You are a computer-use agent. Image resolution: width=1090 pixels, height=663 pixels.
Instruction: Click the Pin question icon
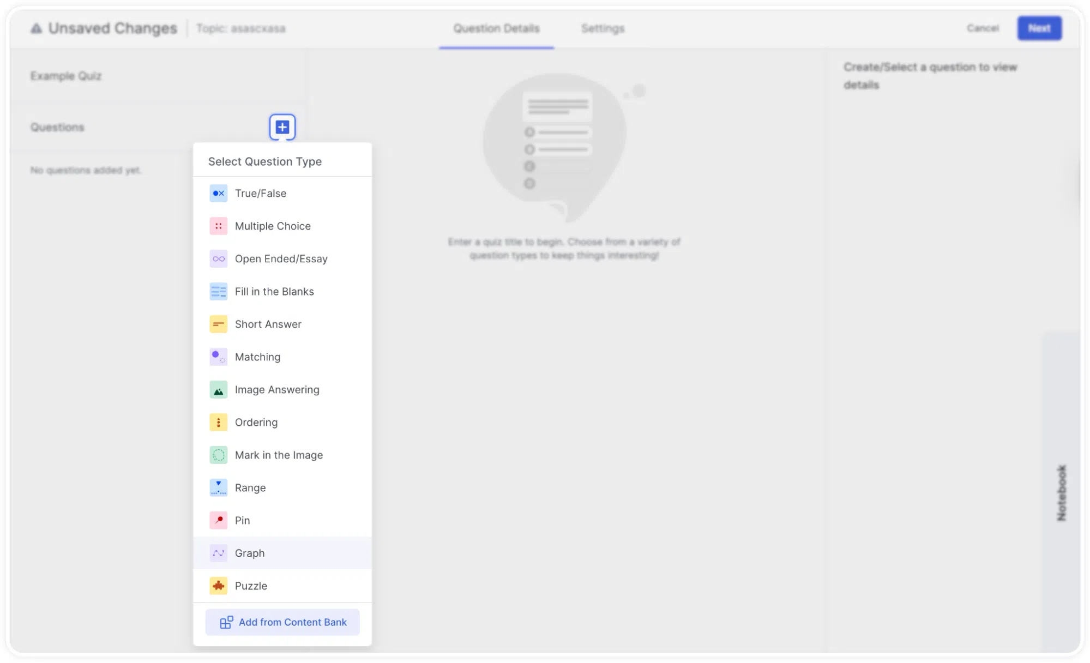218,520
